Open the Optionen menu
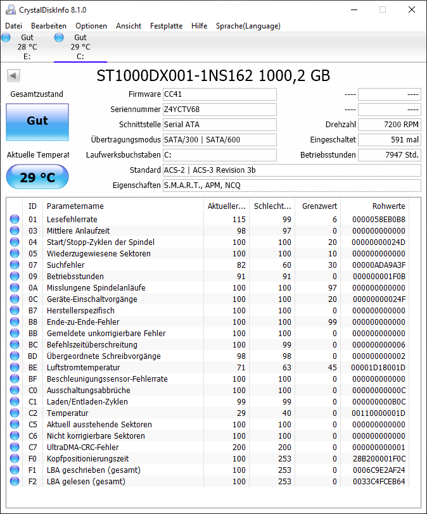This screenshot has width=427, height=514. click(91, 26)
